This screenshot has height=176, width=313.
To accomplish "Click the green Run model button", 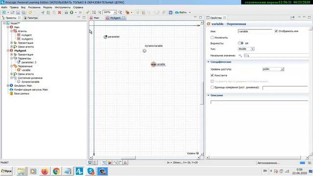I will point(71,12).
